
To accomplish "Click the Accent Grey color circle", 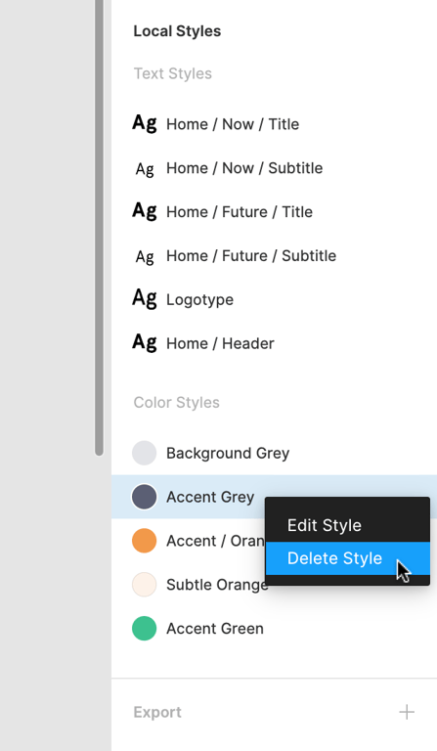I will tap(144, 497).
